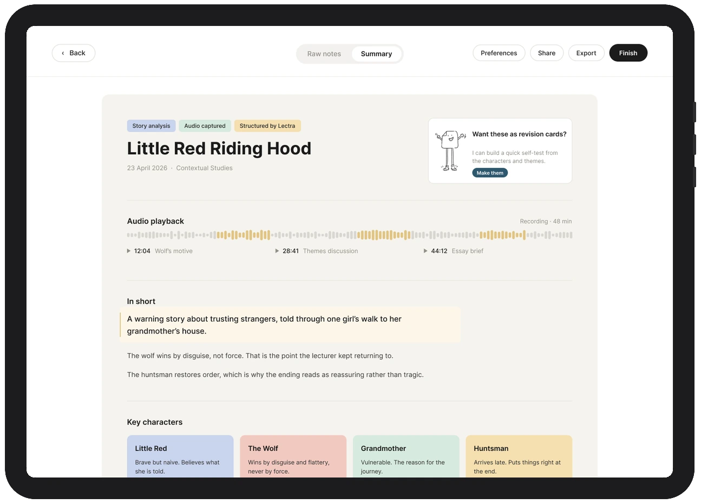Screen dimensions: 701x504
Task: Click the Audio playback heading
Action: (x=155, y=221)
